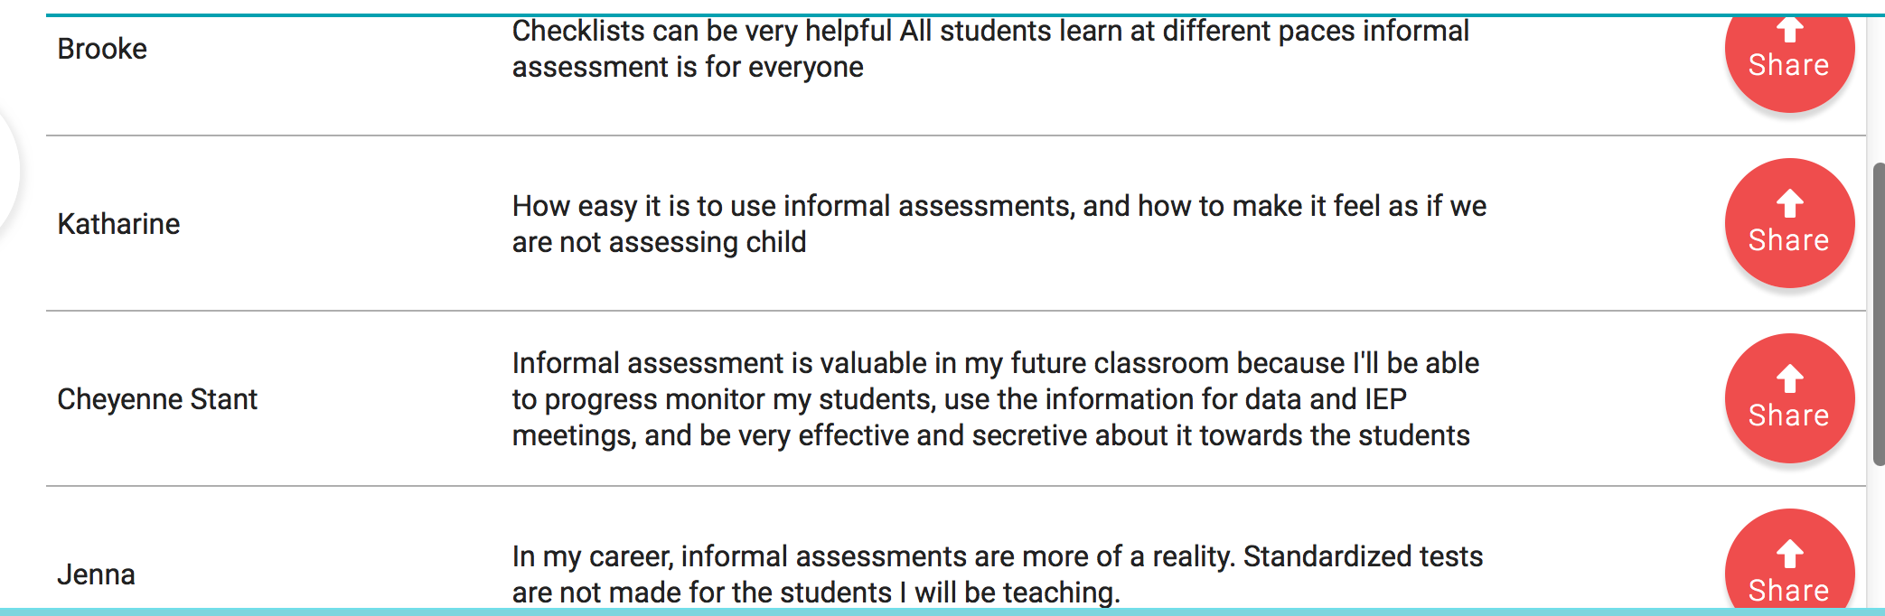Click the up arrow icon in Cheyenne Stant's Share button
The height and width of the screenshot is (616, 1885).
(1789, 378)
